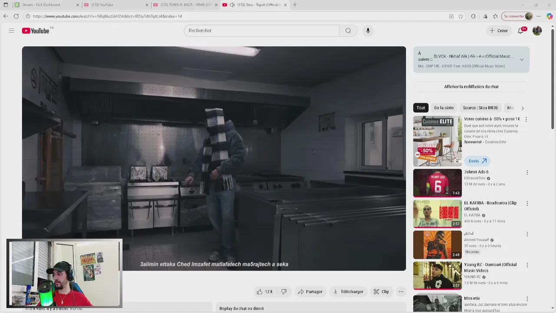Start voice search with the microphone icon
Image resolution: width=556 pixels, height=313 pixels.
pos(368,31)
